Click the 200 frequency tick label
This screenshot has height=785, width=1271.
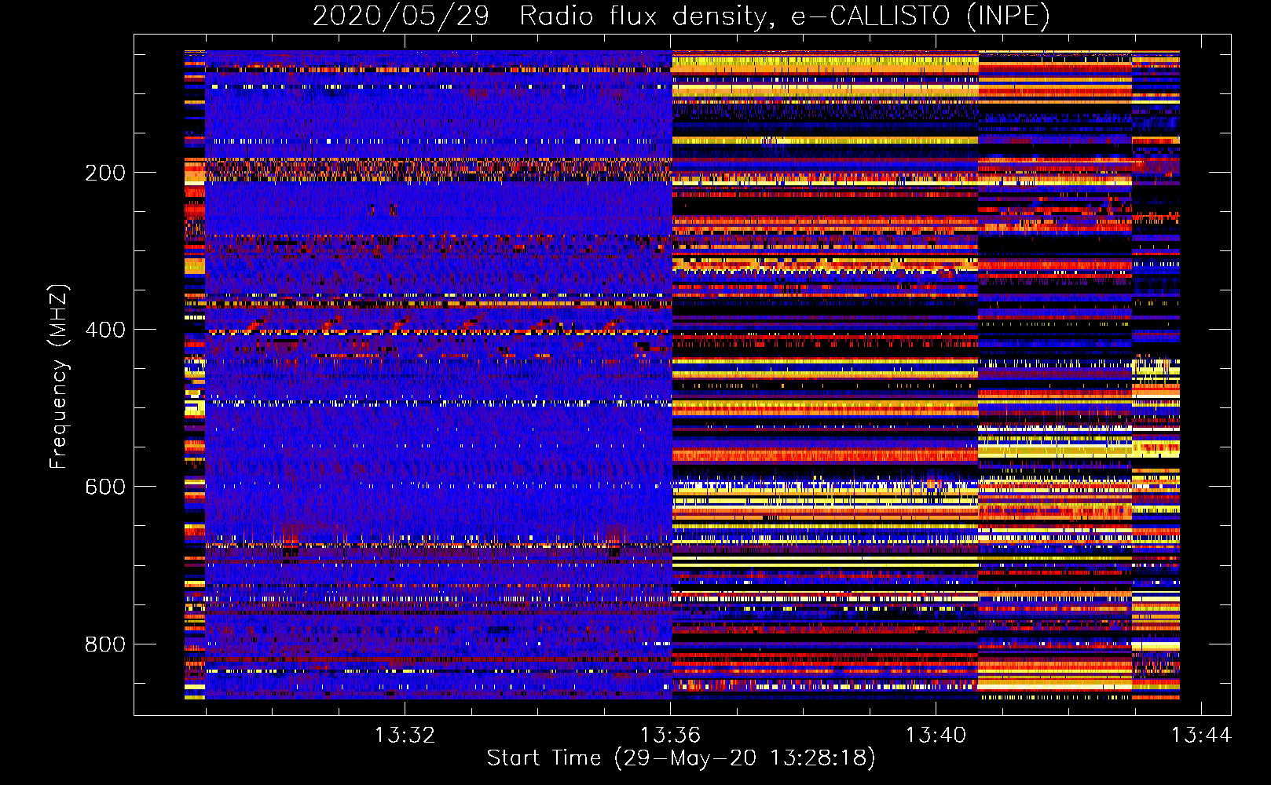click(105, 173)
